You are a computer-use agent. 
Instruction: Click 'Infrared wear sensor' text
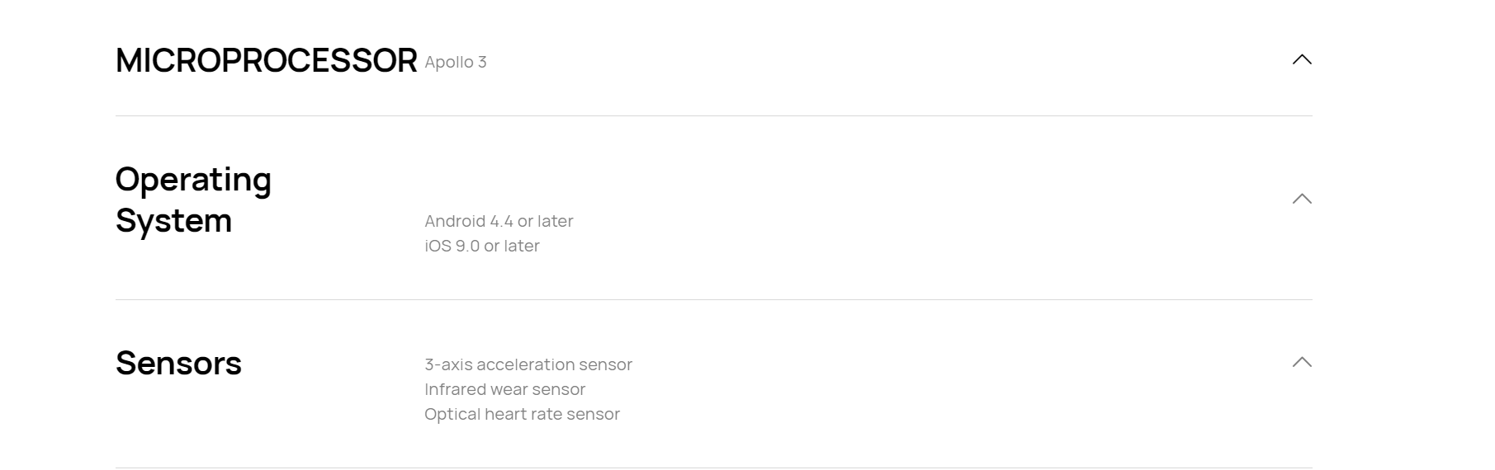(x=504, y=389)
